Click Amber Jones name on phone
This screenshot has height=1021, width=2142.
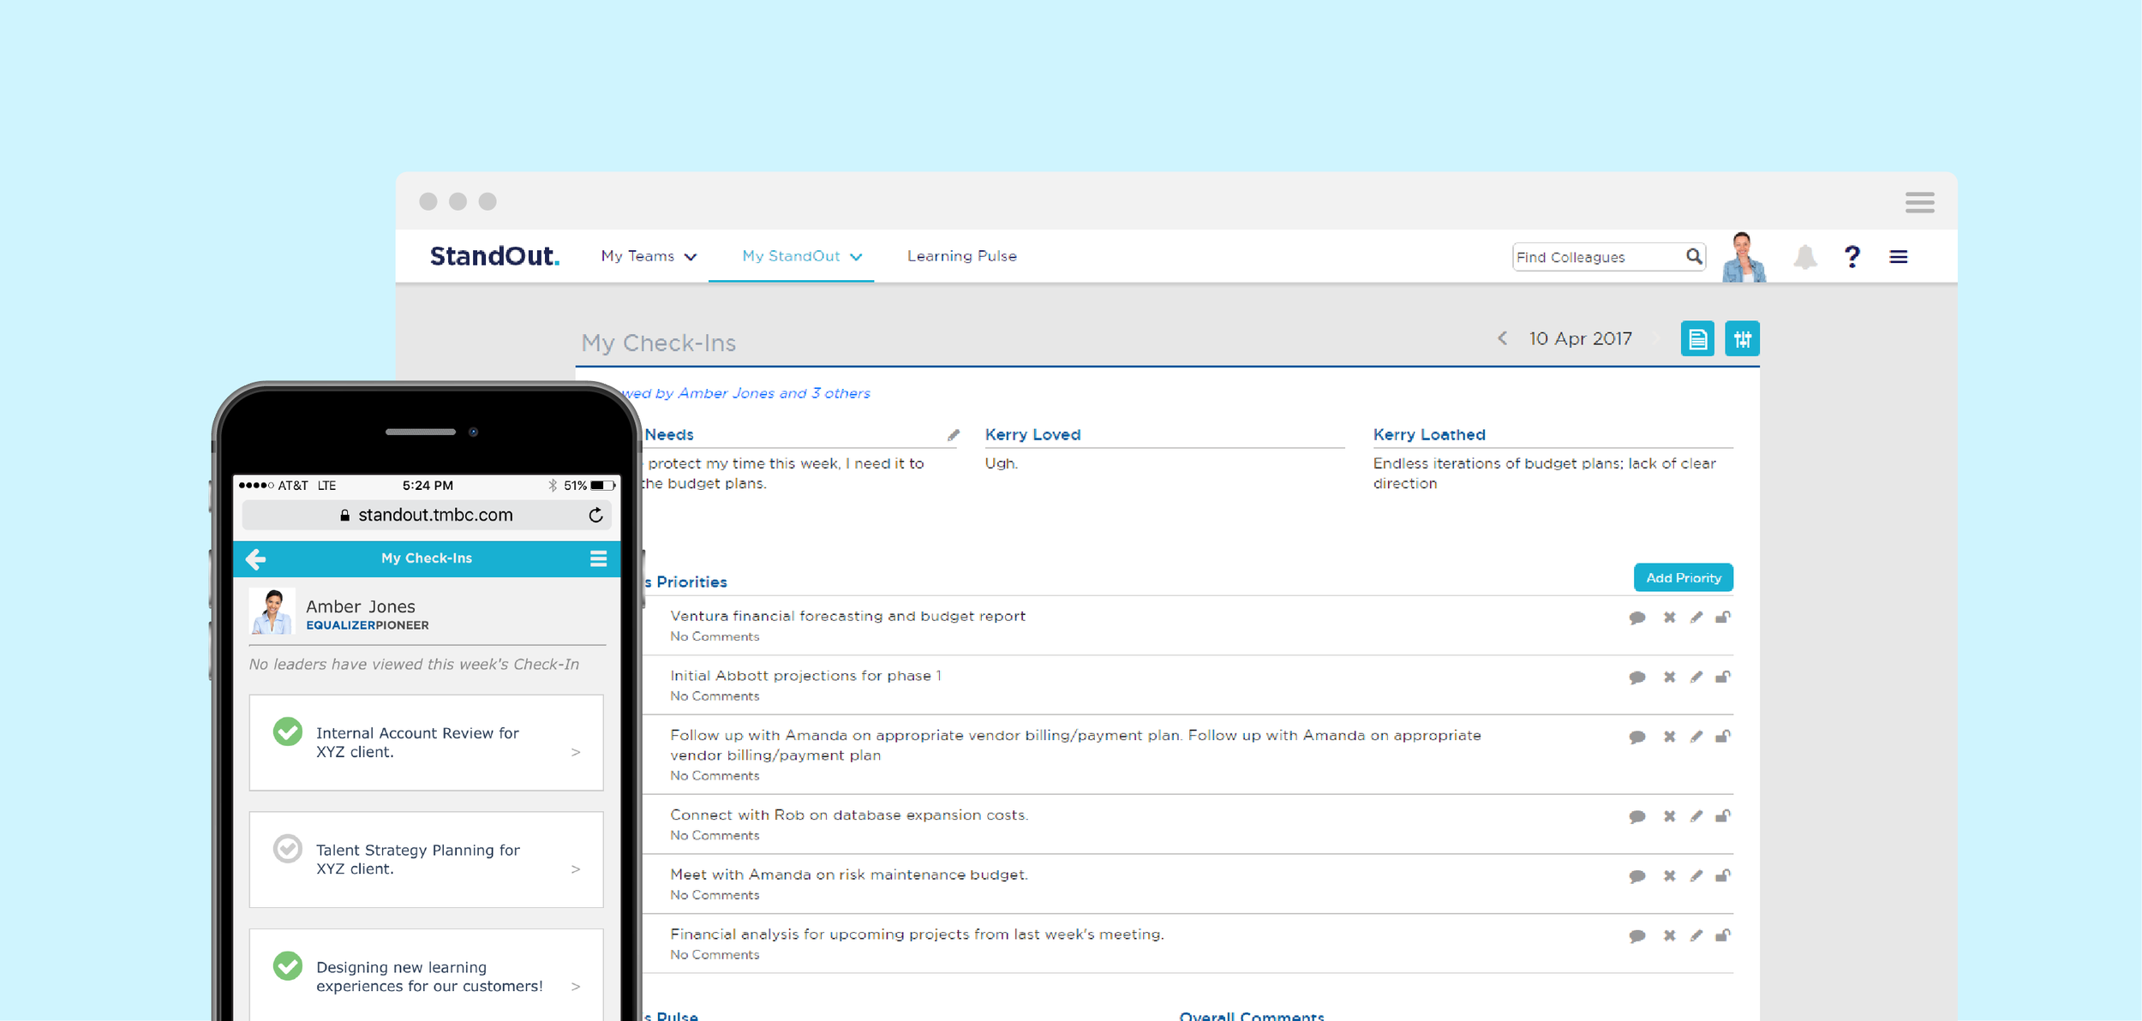coord(360,606)
